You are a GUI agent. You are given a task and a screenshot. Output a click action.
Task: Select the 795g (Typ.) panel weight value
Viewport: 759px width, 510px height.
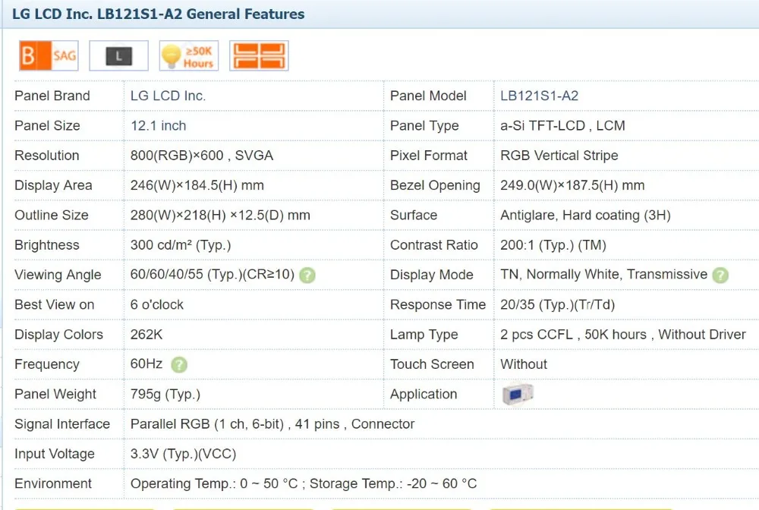pos(165,395)
